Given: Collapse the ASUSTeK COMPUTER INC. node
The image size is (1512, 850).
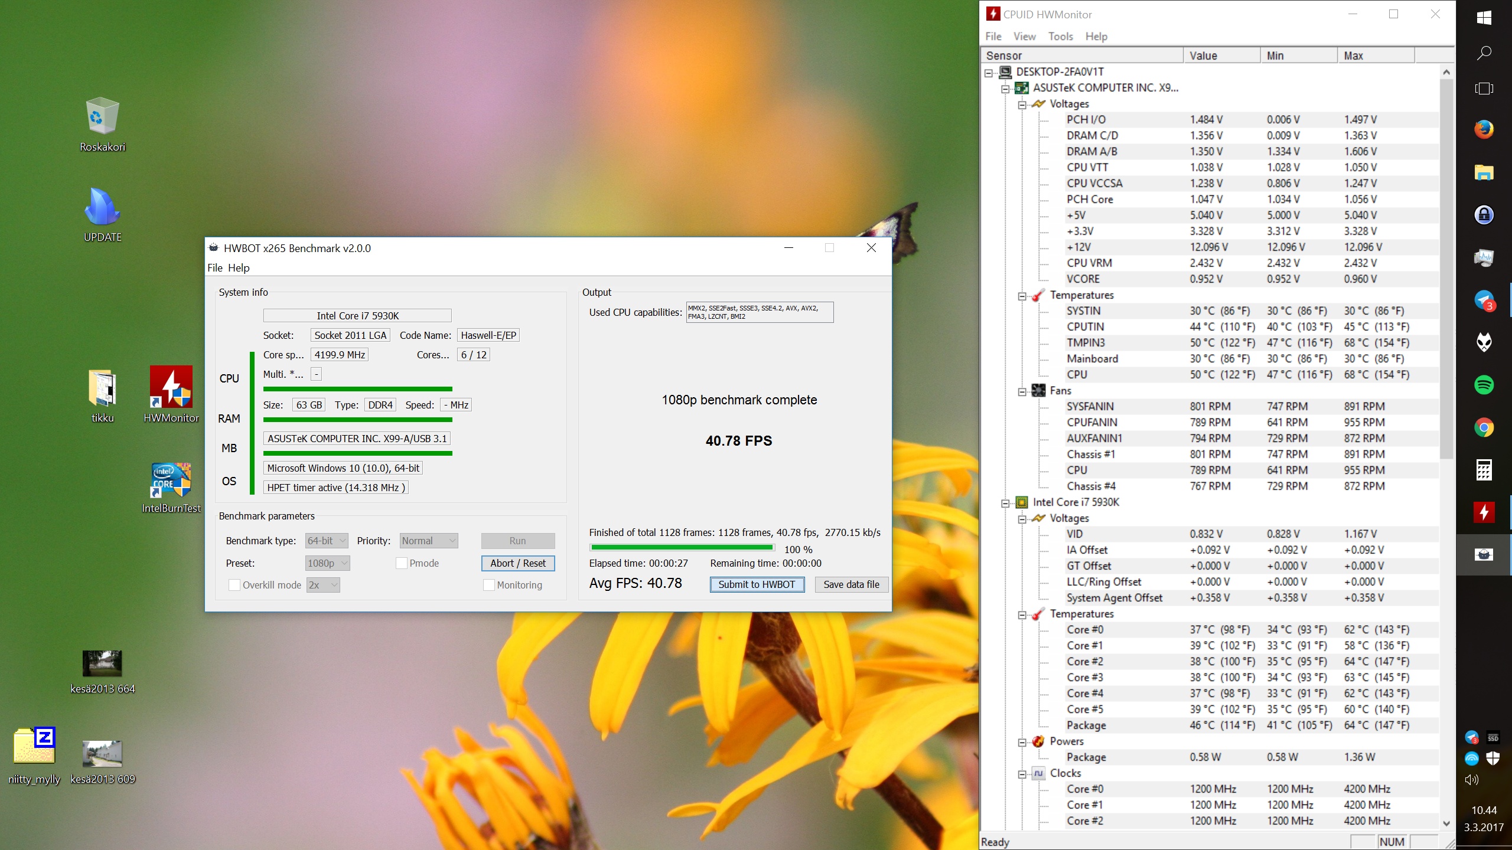Looking at the screenshot, I should coord(1005,89).
